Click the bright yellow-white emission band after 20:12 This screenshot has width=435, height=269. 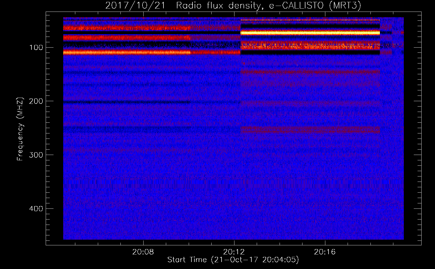pyautogui.click(x=310, y=33)
